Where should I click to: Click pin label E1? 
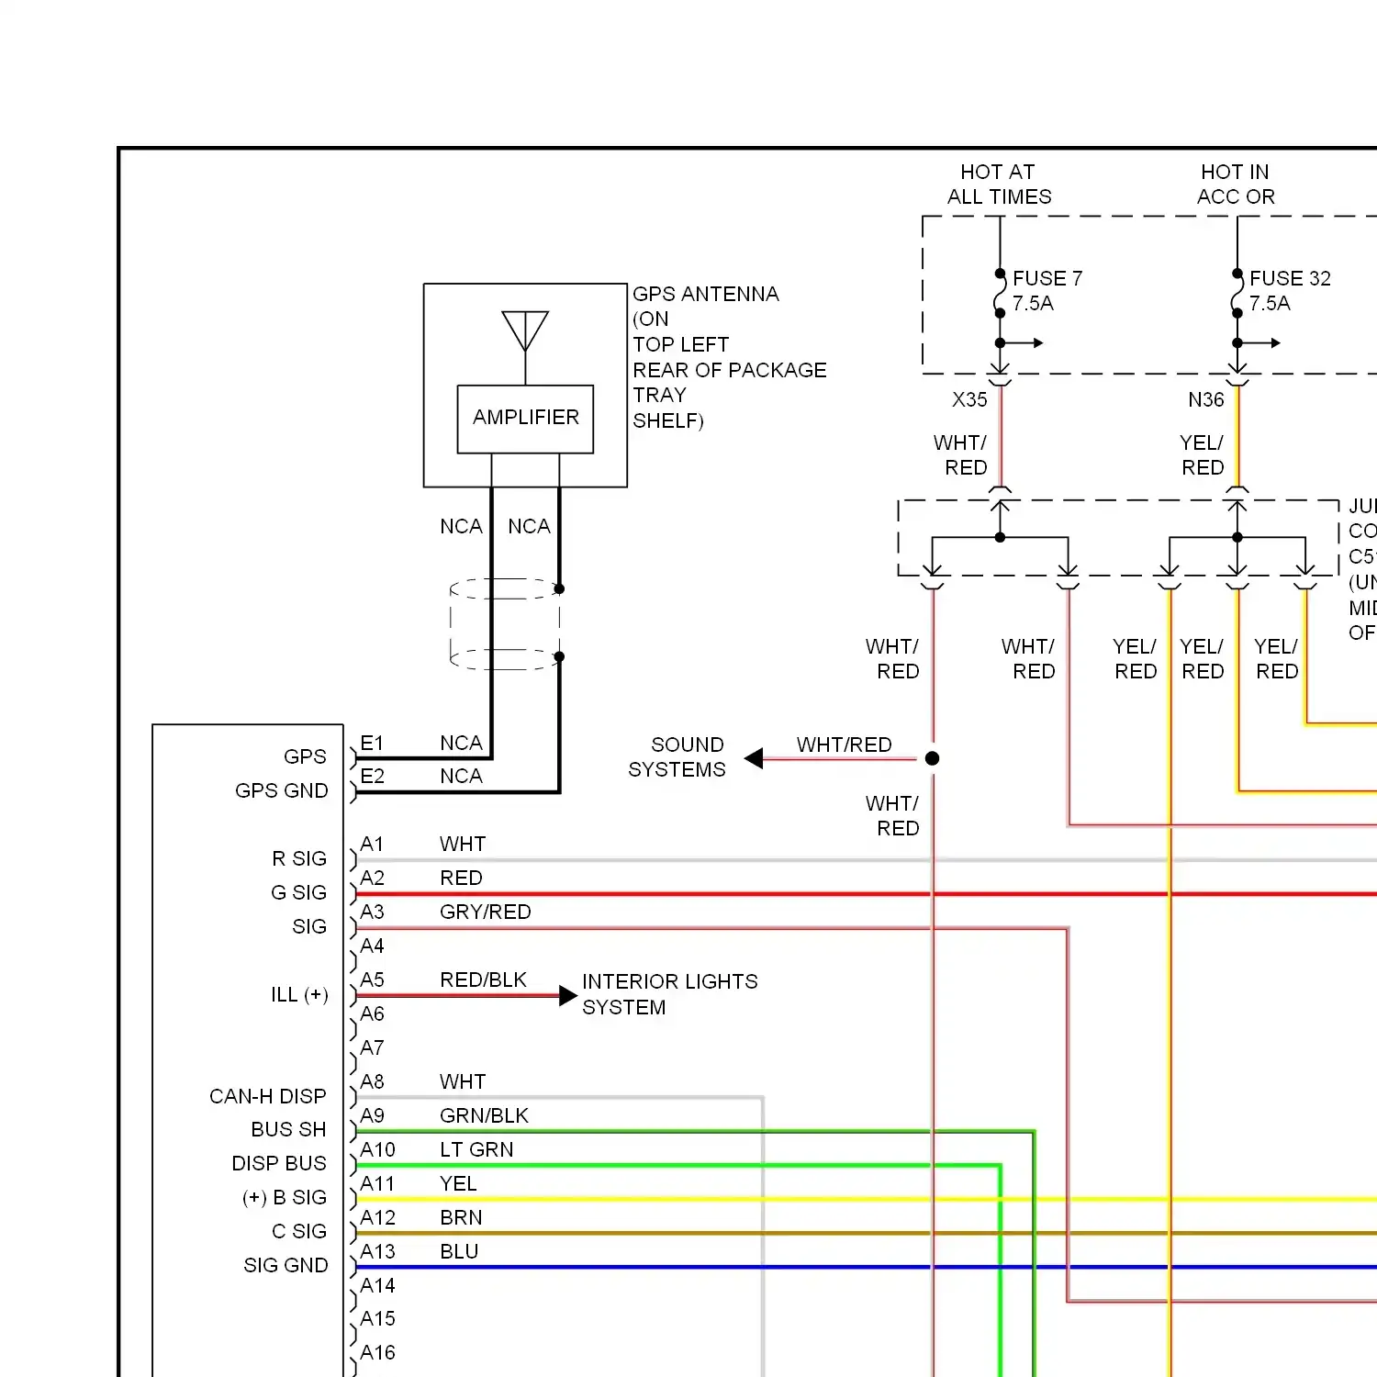pos(372,744)
